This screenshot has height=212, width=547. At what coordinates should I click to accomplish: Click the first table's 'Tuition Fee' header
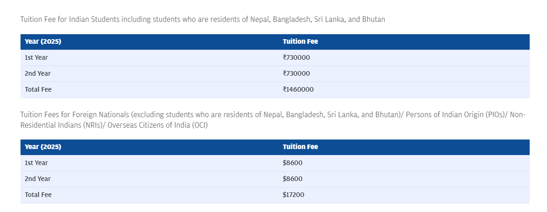tap(300, 41)
